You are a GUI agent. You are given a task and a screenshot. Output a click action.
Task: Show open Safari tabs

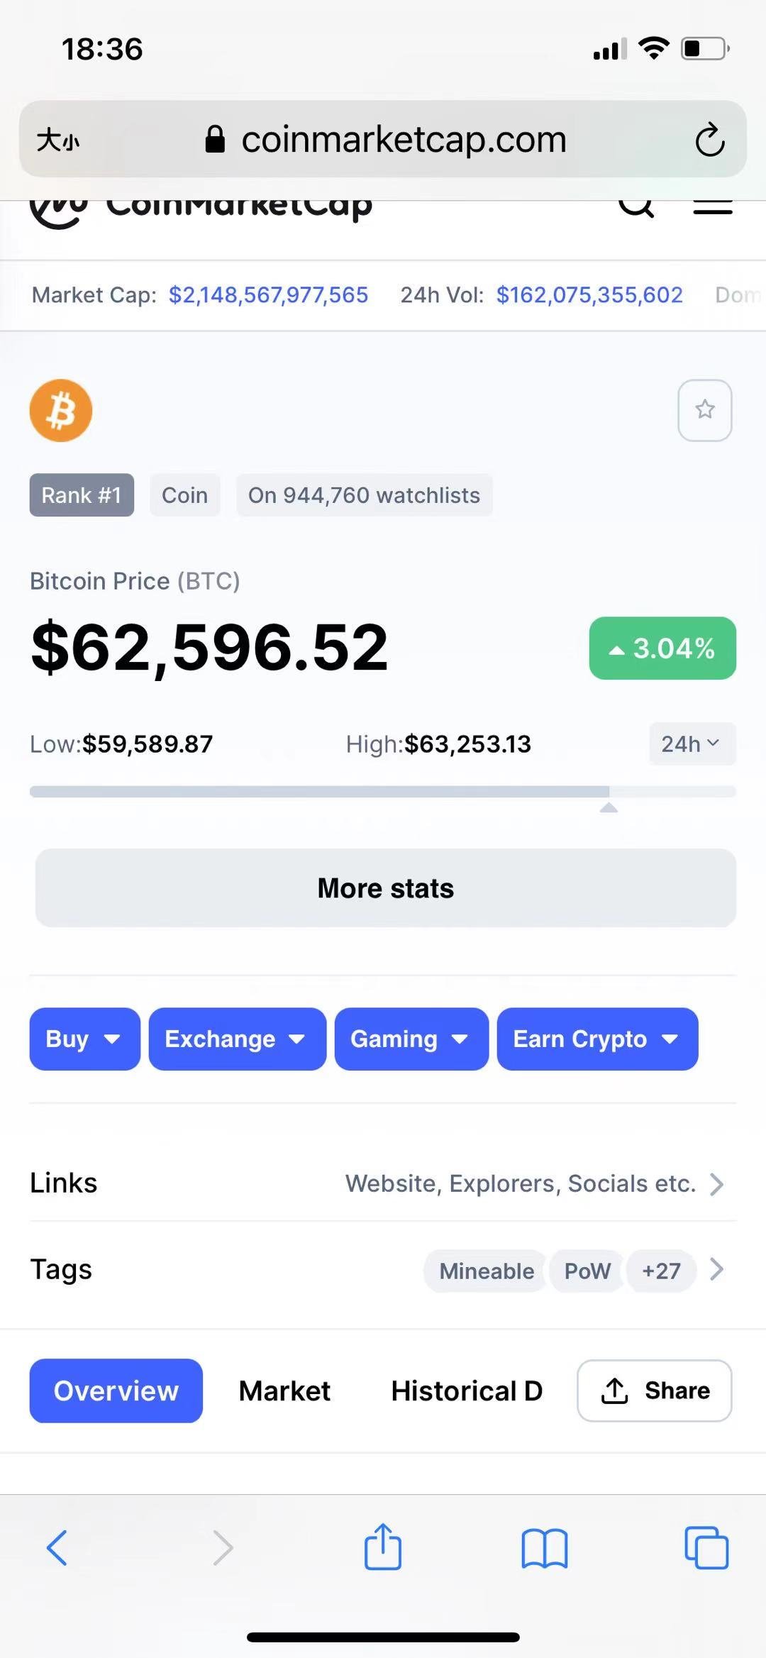706,1547
